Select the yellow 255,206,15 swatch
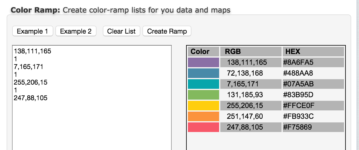 pos(204,105)
